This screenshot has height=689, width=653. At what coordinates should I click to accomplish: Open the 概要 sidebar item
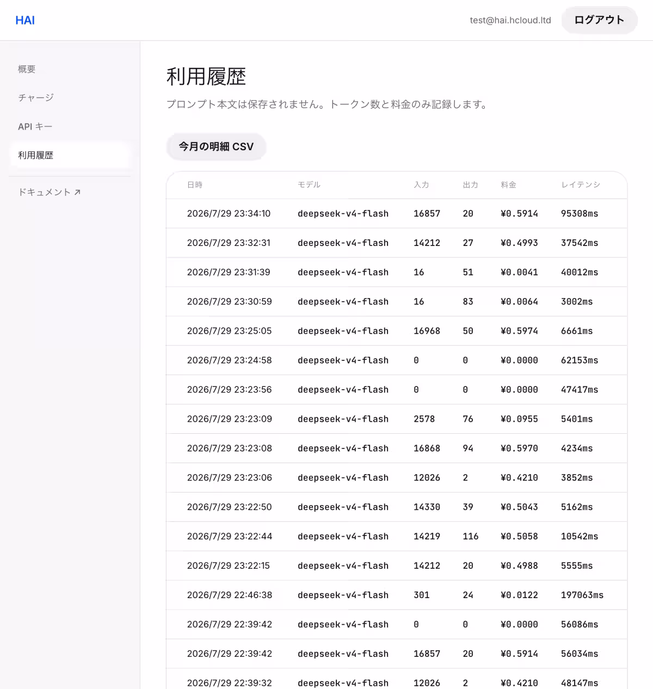tap(27, 69)
